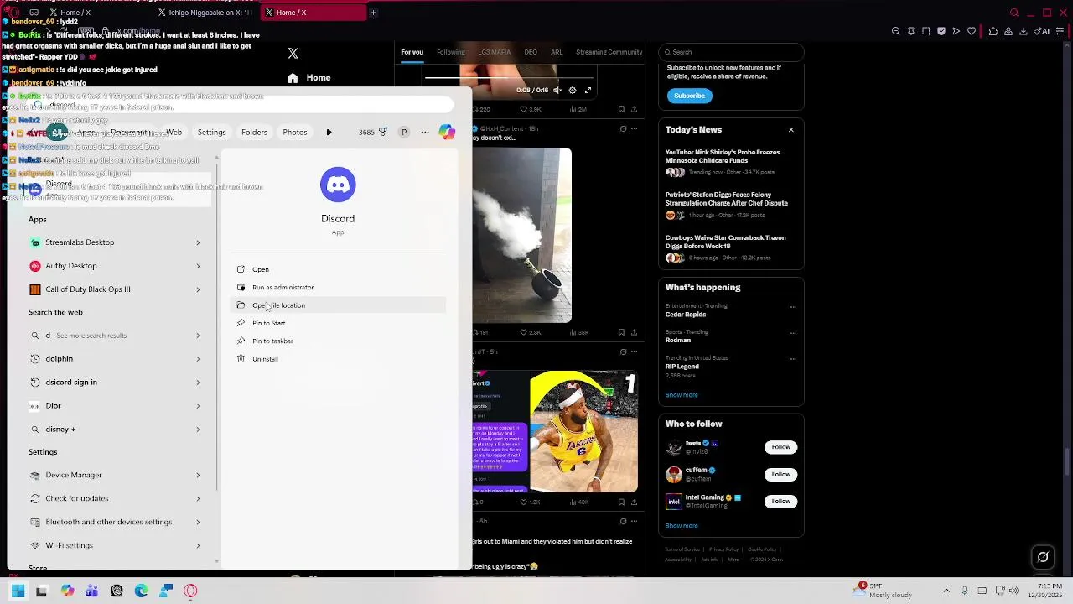The height and width of the screenshot is (604, 1073).
Task: Open a new browser tab
Action: click(x=373, y=13)
